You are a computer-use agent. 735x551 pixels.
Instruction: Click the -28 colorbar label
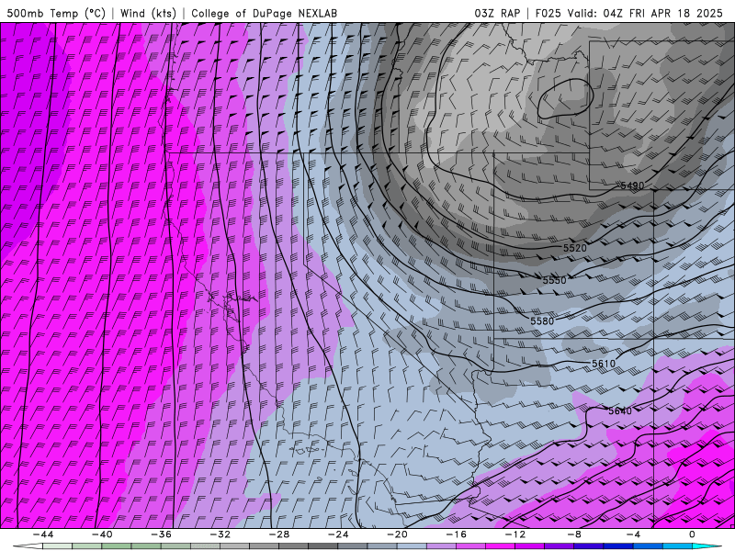coord(279,534)
